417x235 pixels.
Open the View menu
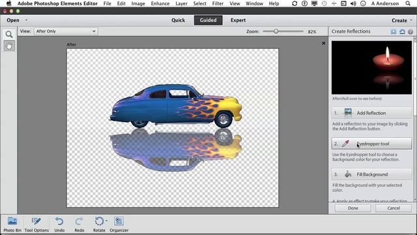click(x=235, y=3)
